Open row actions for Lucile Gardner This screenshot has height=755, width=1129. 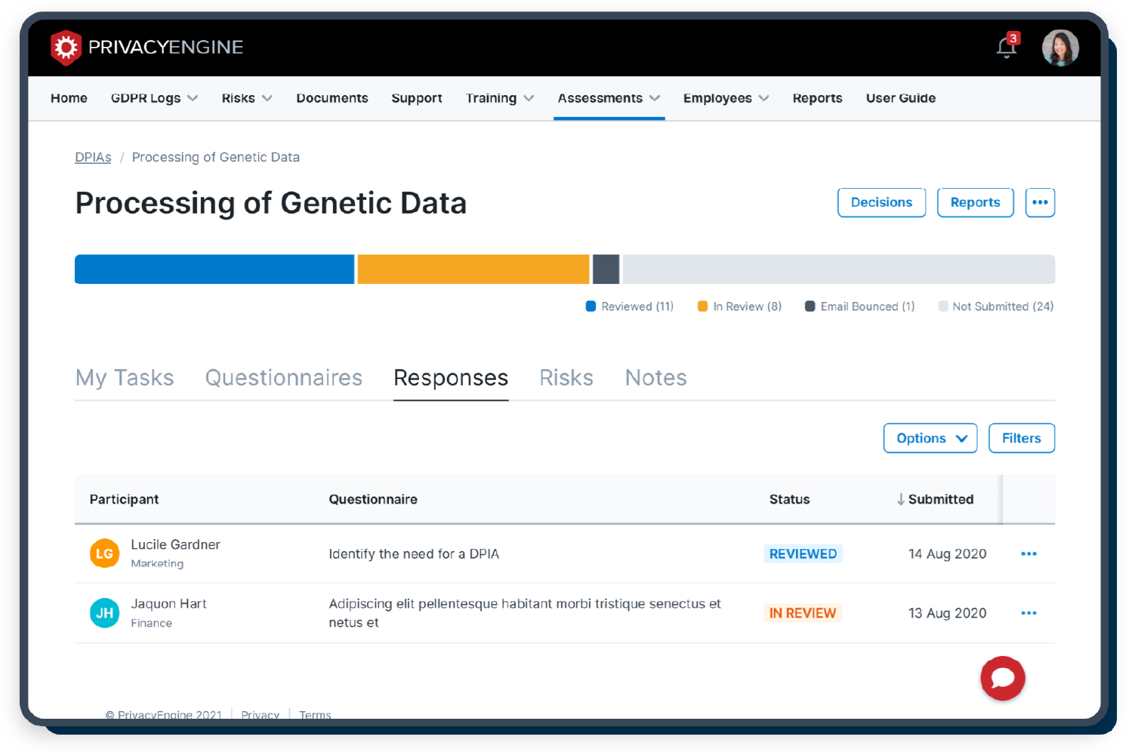[x=1029, y=553]
